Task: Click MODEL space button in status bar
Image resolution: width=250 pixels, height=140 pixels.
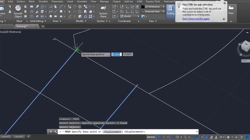Action: tap(151, 137)
